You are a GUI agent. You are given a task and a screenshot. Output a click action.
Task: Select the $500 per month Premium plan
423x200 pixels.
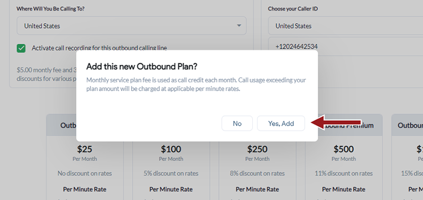(344, 157)
